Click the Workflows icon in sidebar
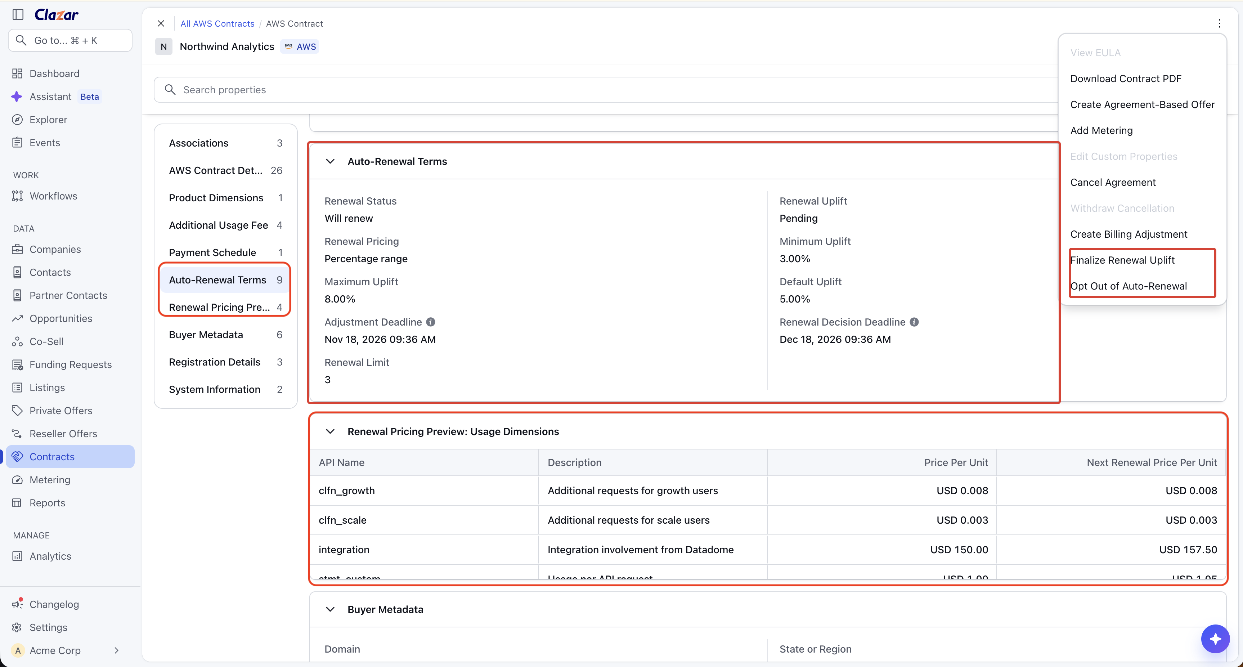1243x667 pixels. click(x=17, y=196)
